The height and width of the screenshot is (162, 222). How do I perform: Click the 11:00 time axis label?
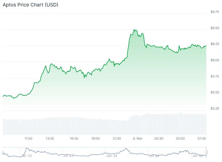(28, 139)
